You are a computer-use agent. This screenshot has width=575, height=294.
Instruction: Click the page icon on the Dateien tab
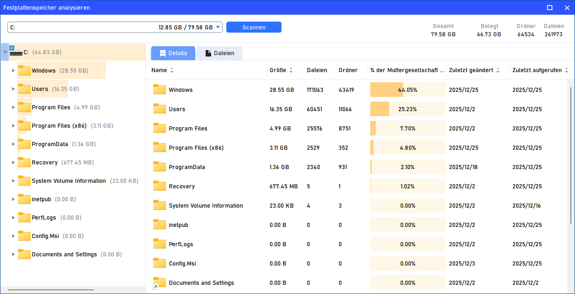pos(208,53)
